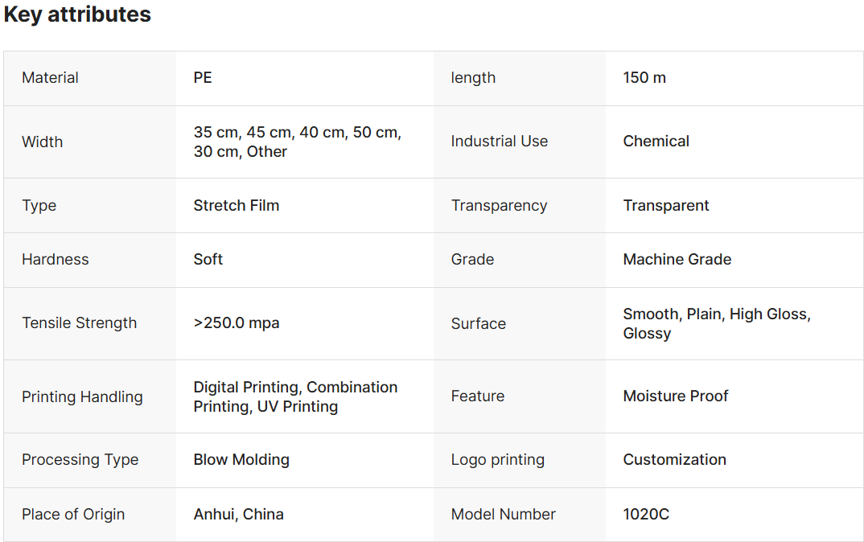Select the Industrial Use label

click(x=499, y=142)
